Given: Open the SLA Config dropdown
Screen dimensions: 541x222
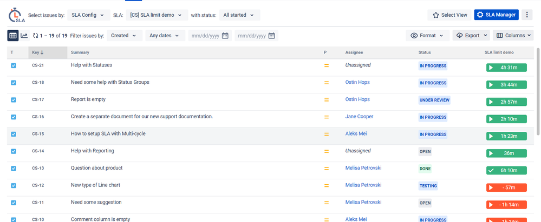Looking at the screenshot, I should pos(89,15).
